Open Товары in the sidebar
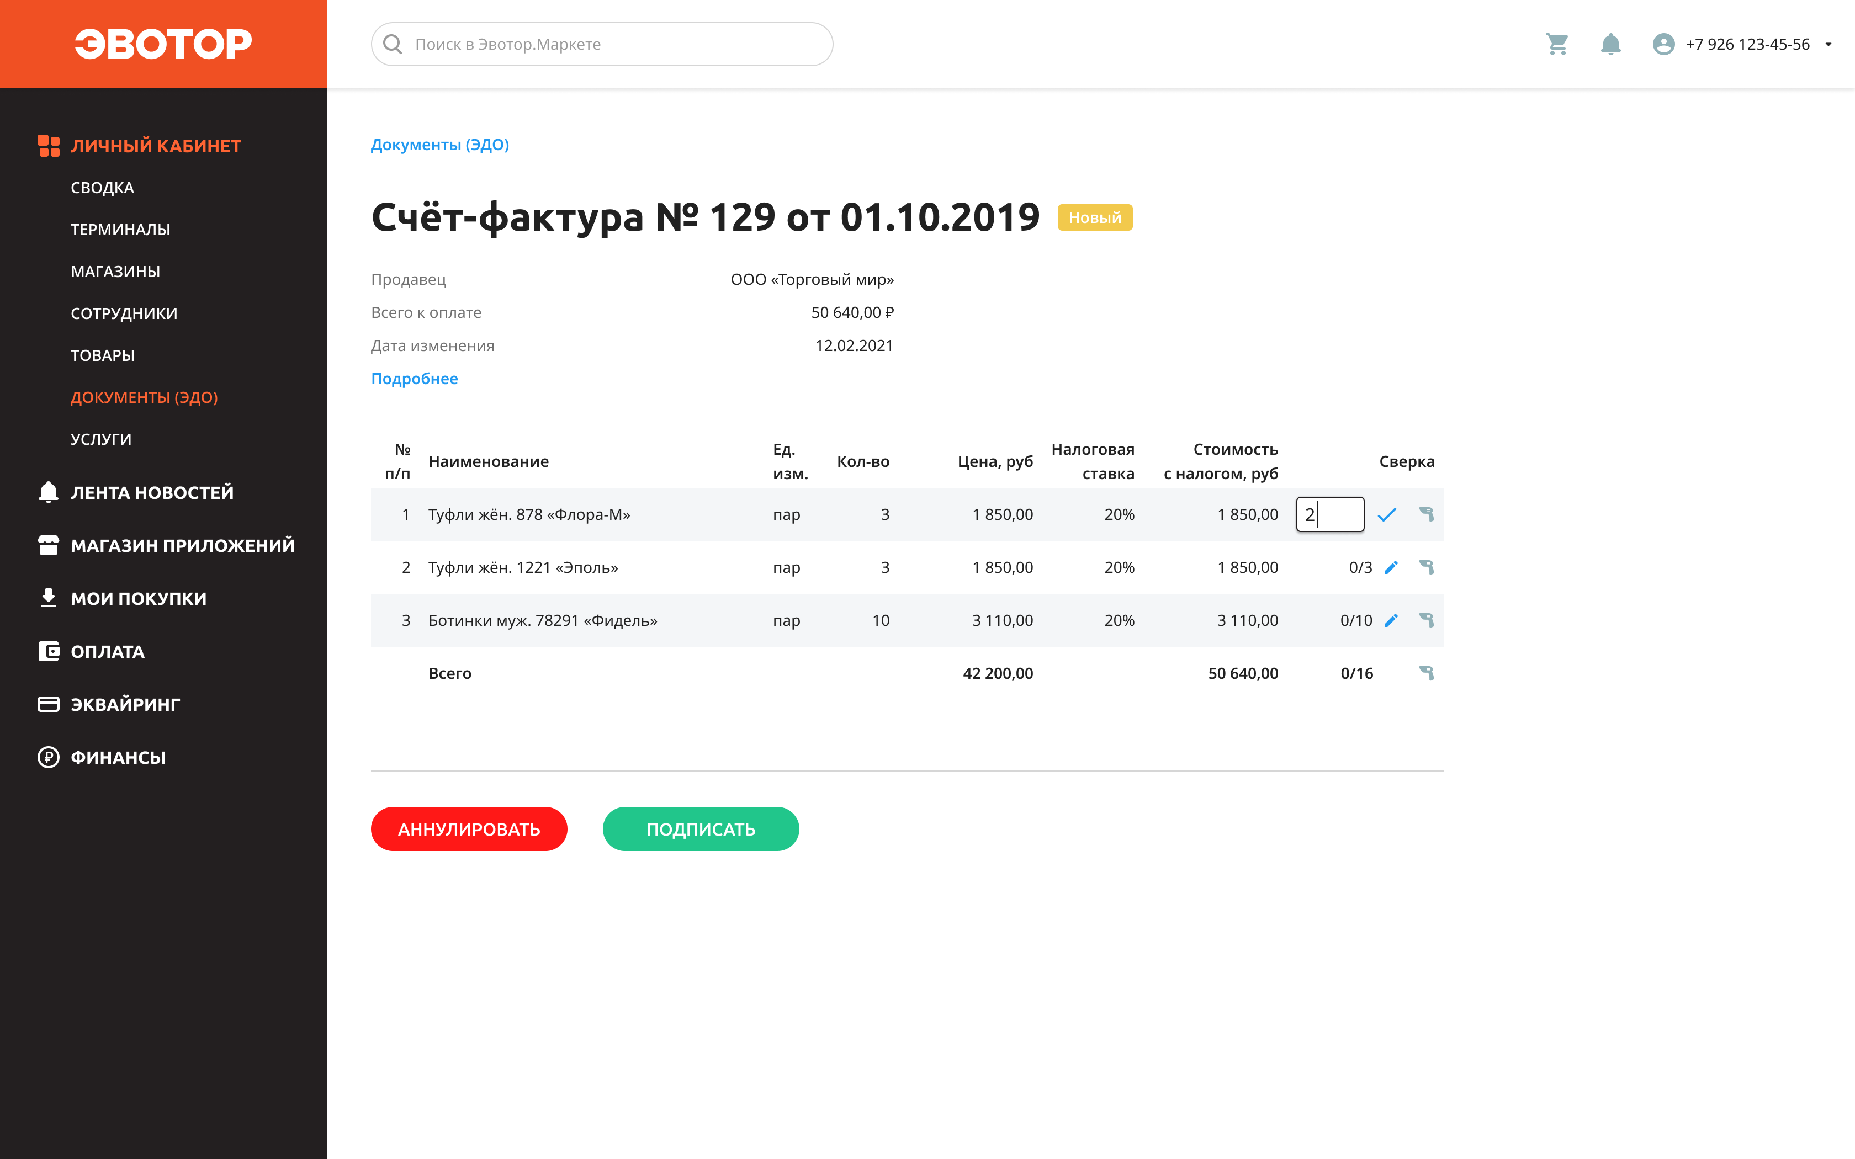1855x1159 pixels. (102, 355)
